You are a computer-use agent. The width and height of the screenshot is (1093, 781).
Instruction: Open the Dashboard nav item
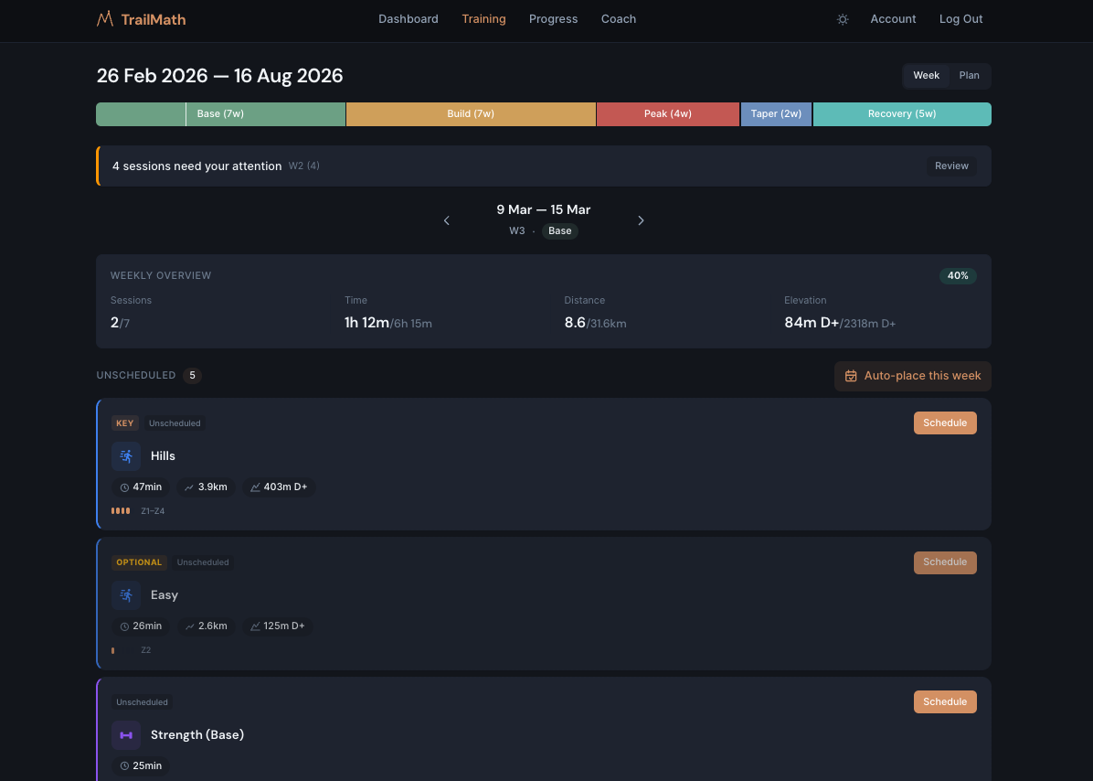[408, 19]
